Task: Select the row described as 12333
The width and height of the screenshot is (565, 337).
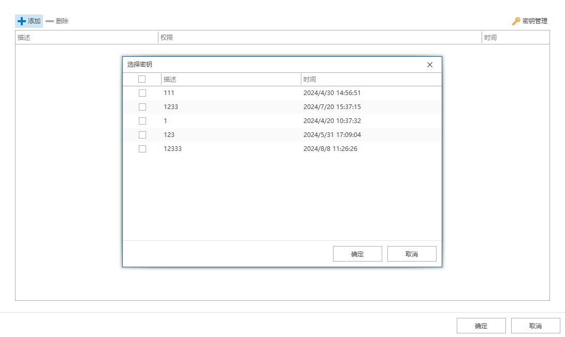Action: point(282,149)
